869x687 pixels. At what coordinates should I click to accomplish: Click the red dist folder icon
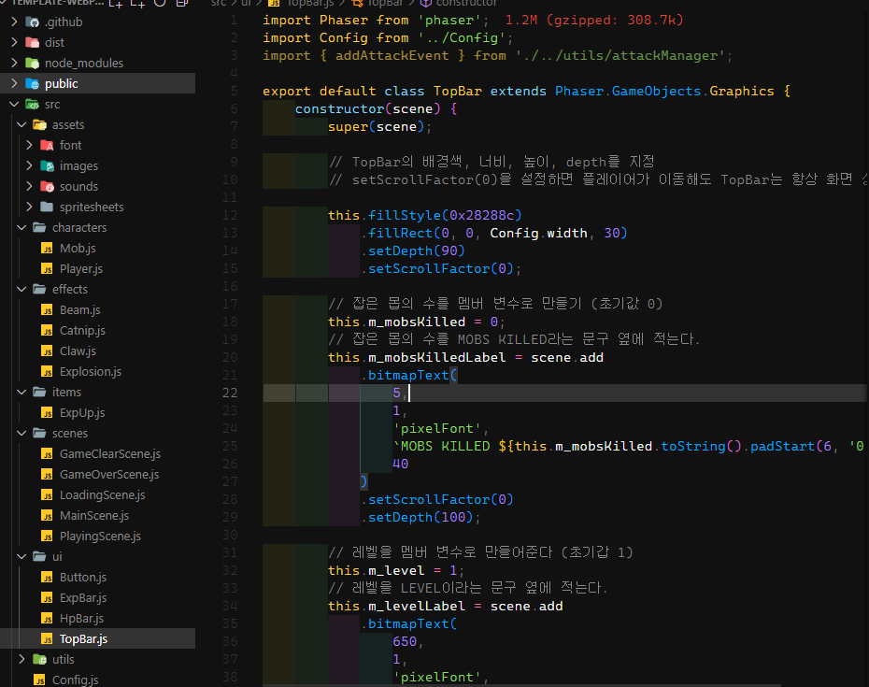tap(33, 43)
